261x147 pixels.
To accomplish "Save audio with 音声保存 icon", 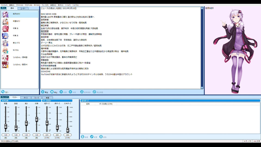I will click(x=82, y=92).
